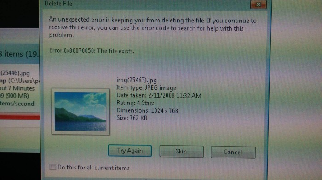The width and height of the screenshot is (322, 180).
Task: Click 'Dimensions: 1024 x 768' text
Action: point(147,110)
